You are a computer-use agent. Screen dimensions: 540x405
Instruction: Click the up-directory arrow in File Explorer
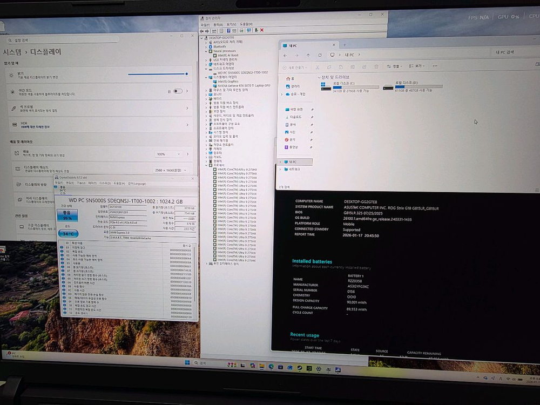click(308, 55)
